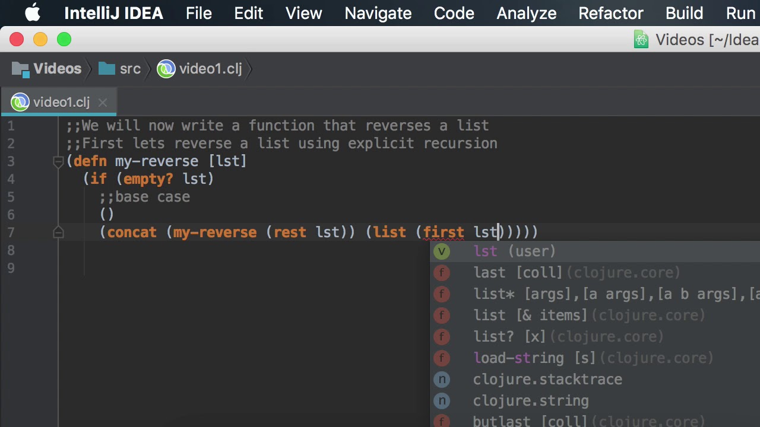Select the list* completion suggestion
This screenshot has height=427, width=760.
pyautogui.click(x=595, y=294)
